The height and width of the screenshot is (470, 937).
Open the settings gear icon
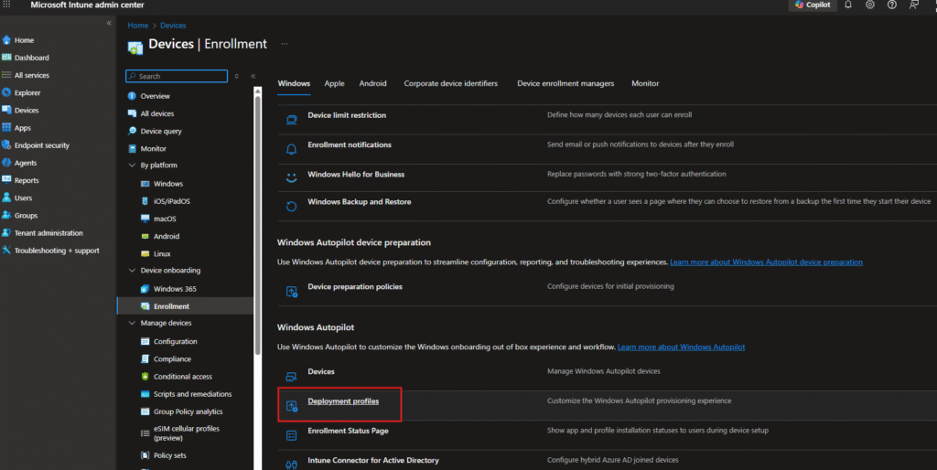[870, 5]
